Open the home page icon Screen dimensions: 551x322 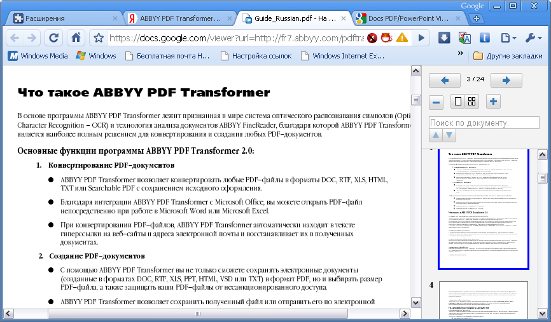tap(76, 38)
